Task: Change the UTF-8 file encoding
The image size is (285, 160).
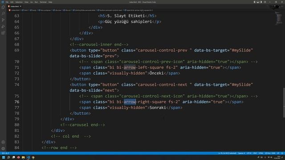Action: [249, 153]
